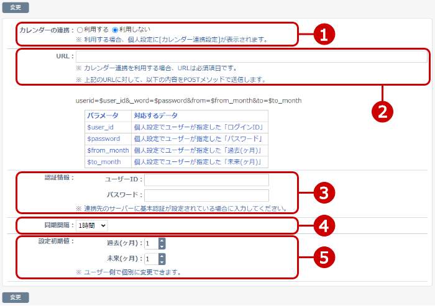Increase the 過去(ヶ月) value with up arrow
Image resolution: width=435 pixels, height=306 pixels.
162,241
